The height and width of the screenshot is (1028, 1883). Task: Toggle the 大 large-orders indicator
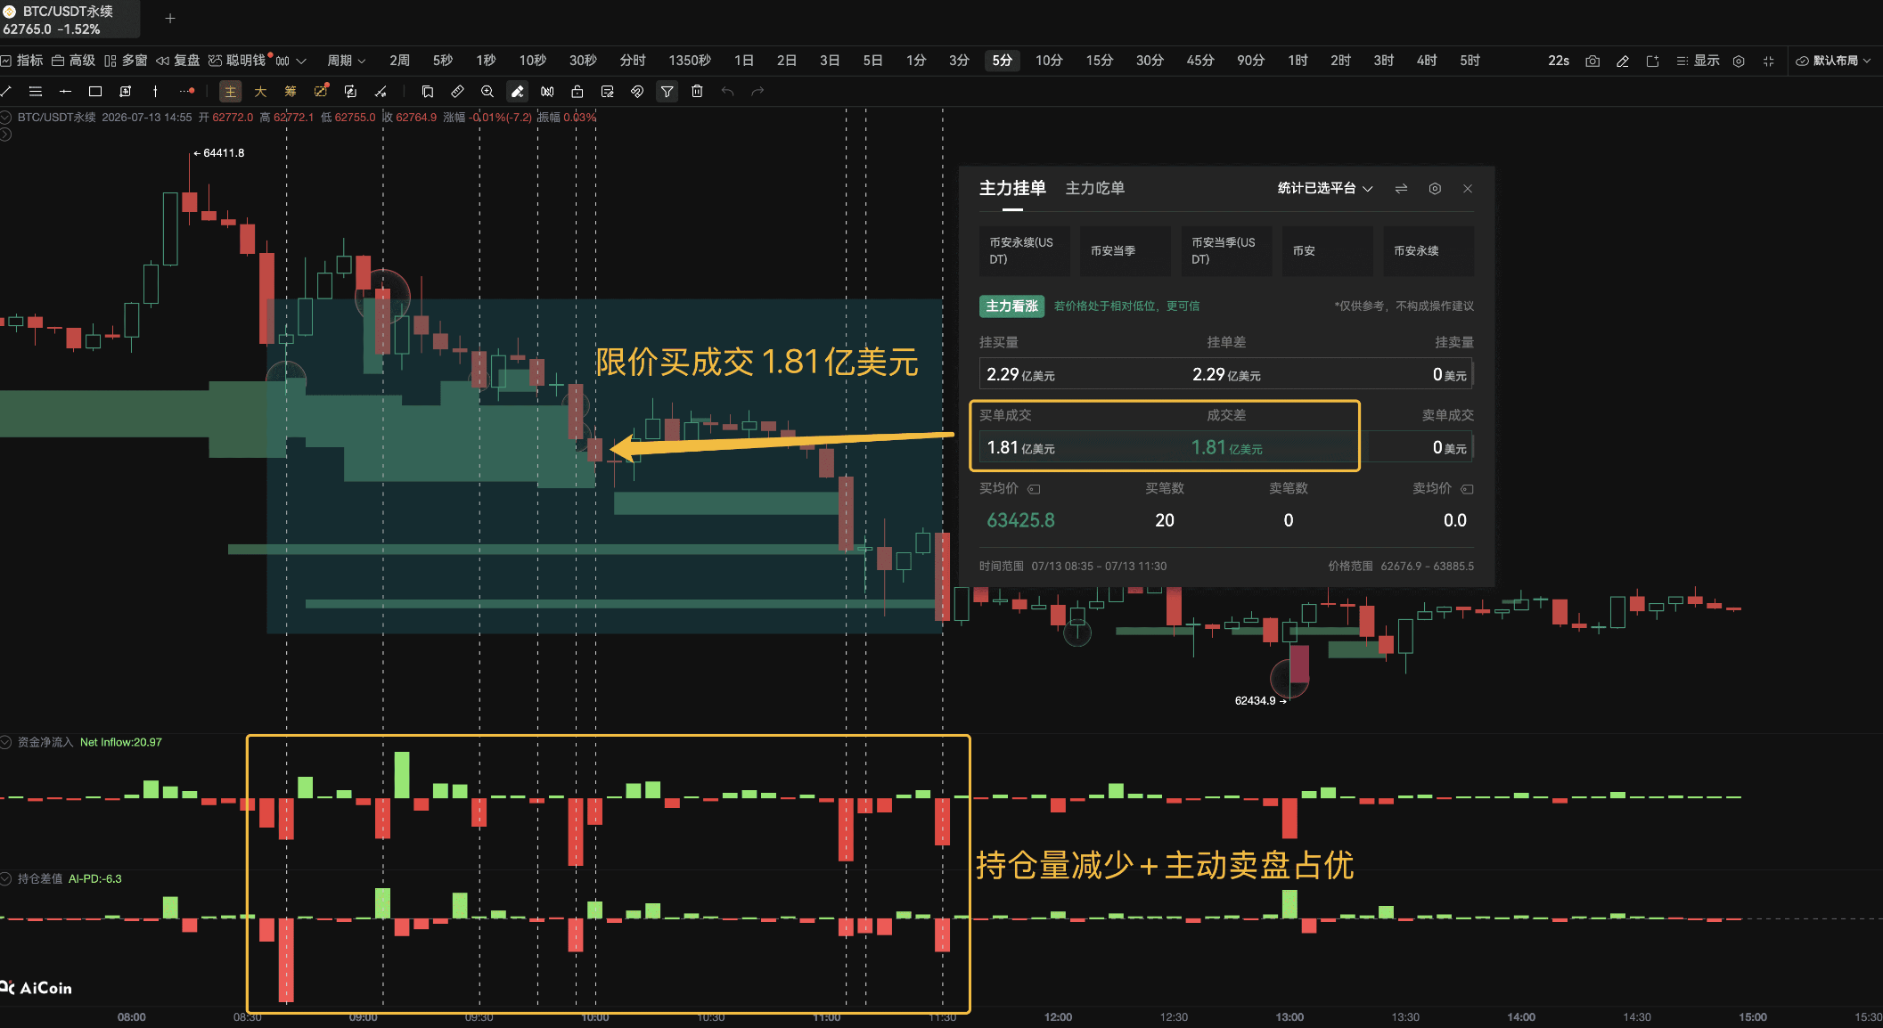(260, 92)
